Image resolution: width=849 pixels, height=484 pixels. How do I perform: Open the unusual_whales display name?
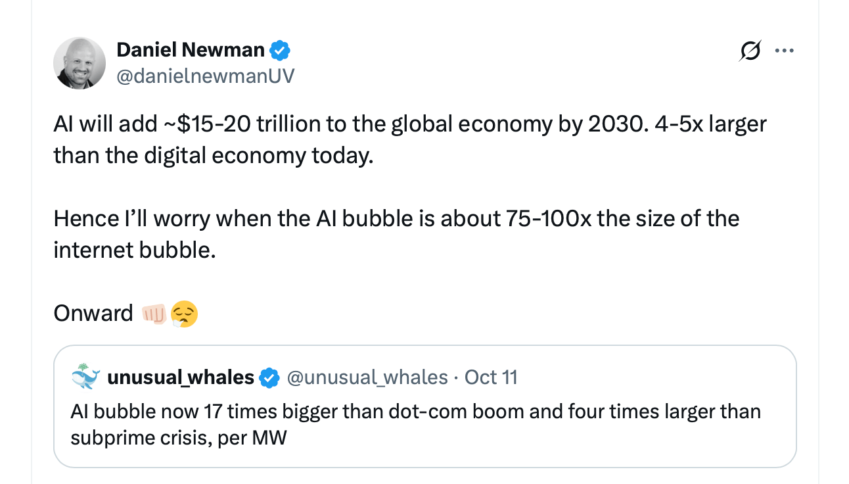click(180, 377)
